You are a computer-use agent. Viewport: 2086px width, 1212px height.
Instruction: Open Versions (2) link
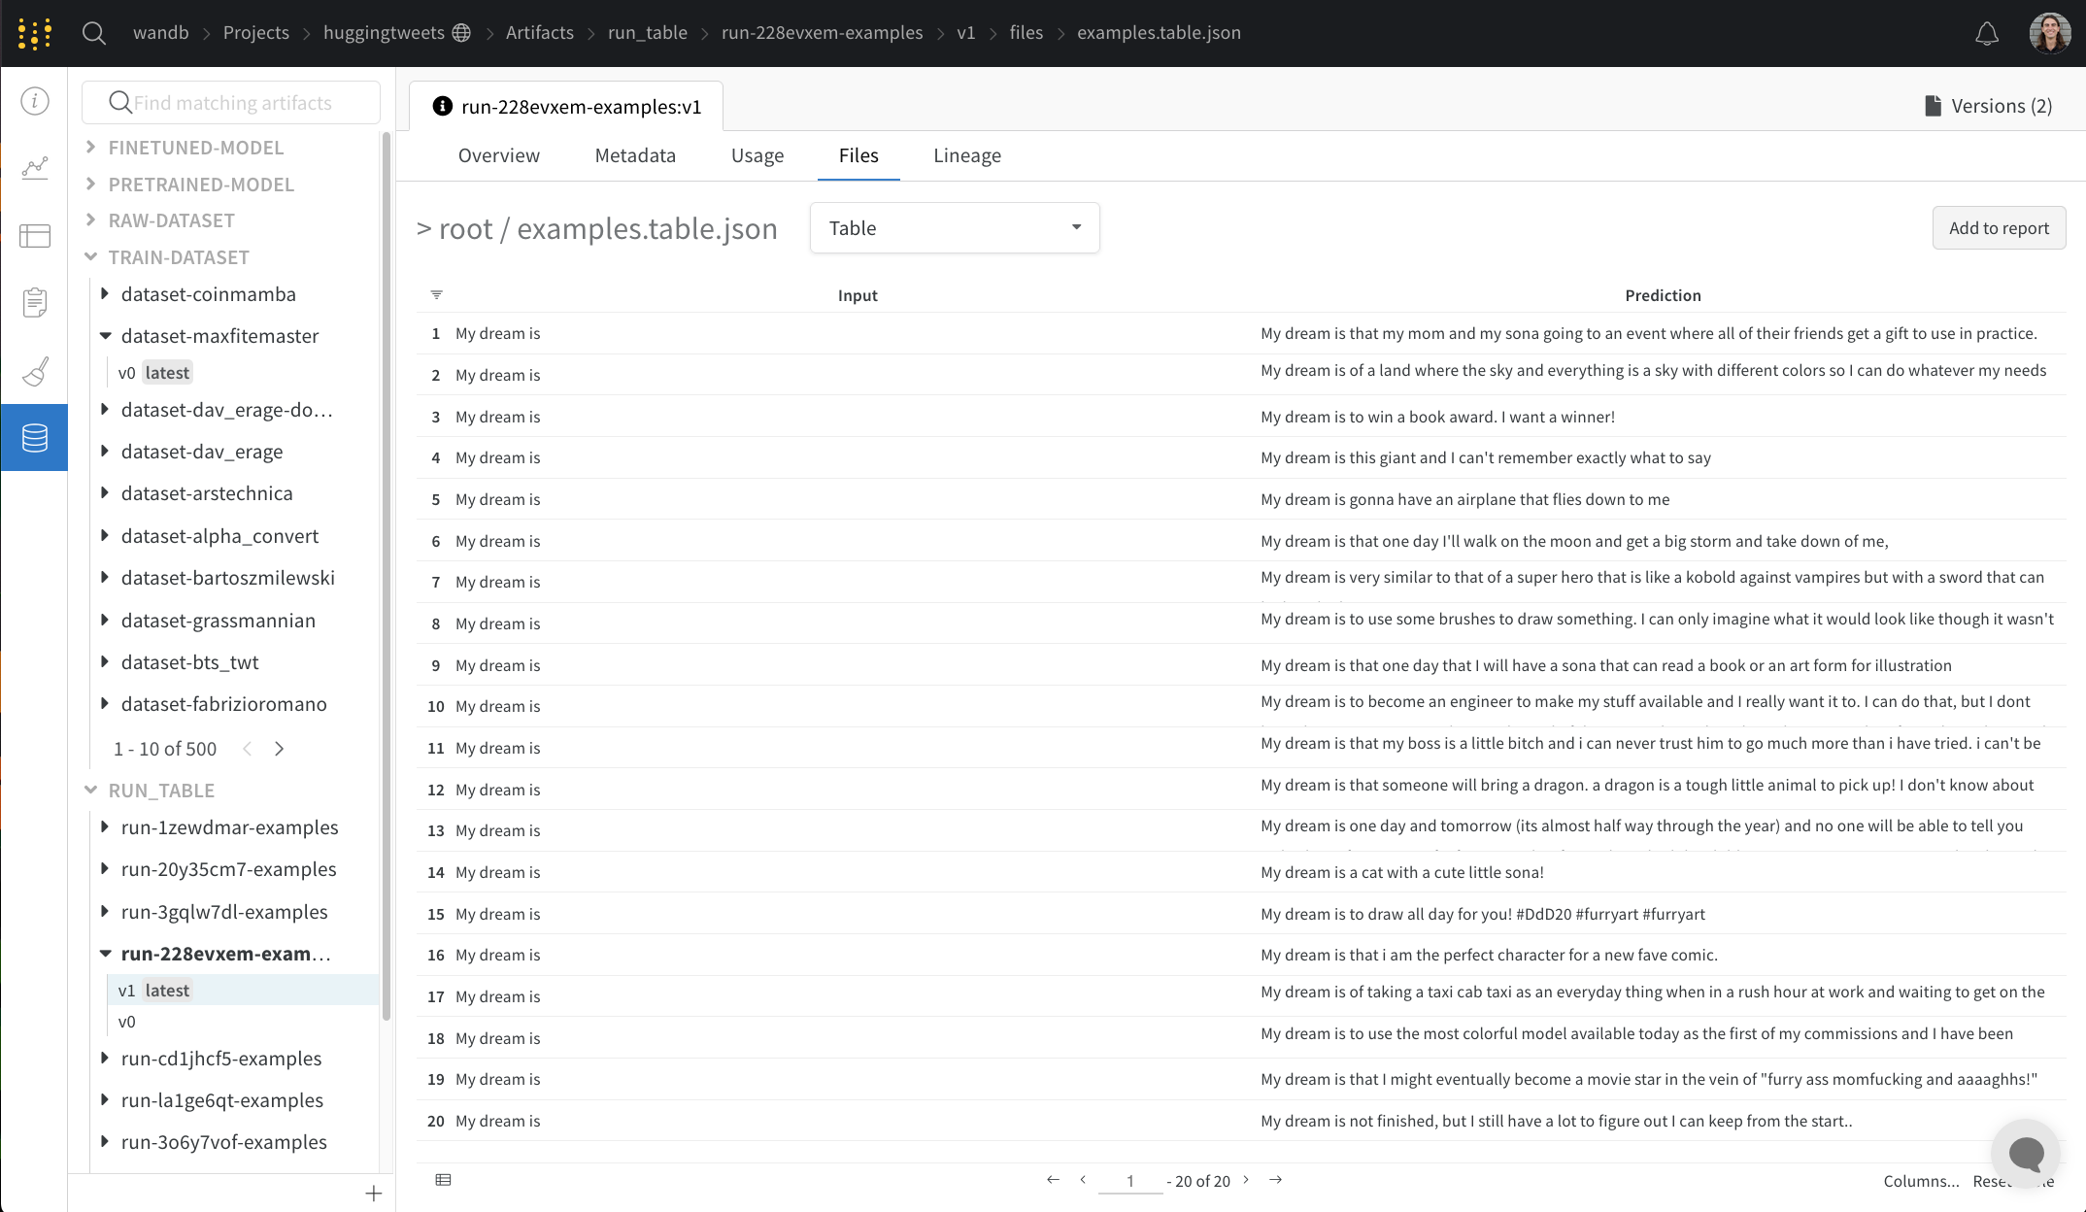tap(1988, 106)
